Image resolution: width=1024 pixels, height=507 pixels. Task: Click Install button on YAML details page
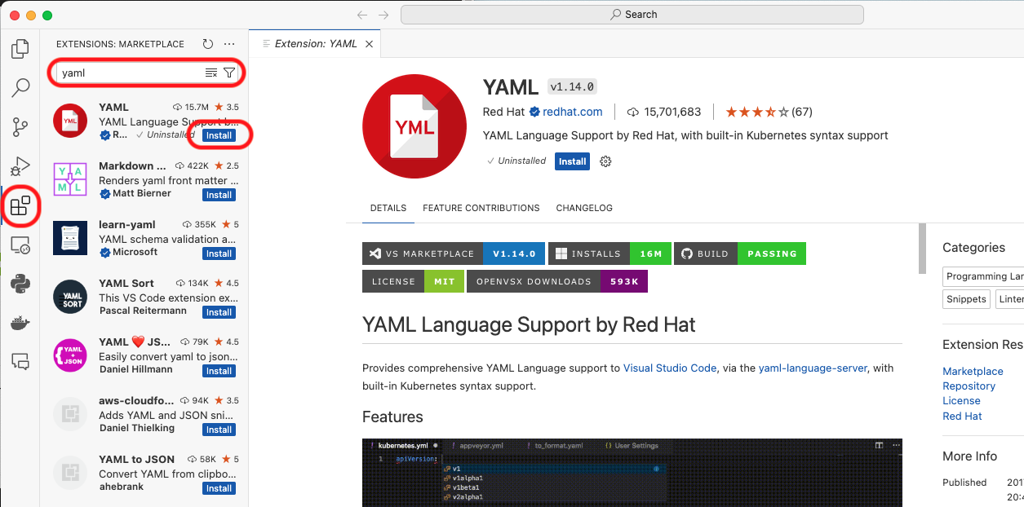(572, 161)
